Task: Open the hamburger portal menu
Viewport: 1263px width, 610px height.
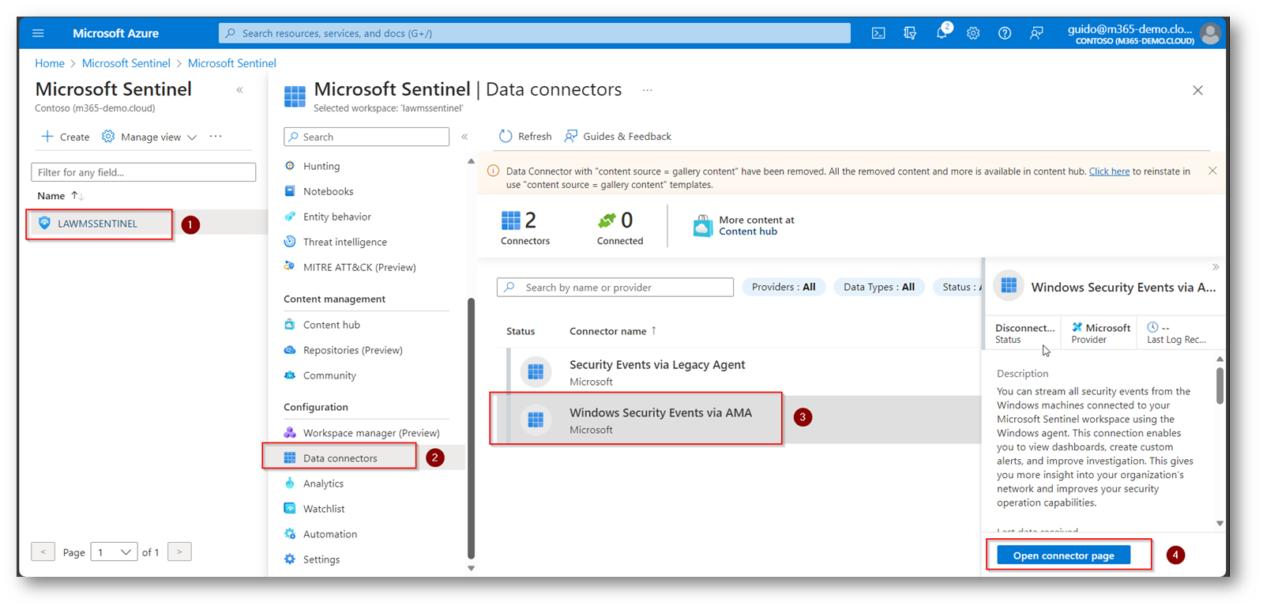Action: [x=38, y=33]
